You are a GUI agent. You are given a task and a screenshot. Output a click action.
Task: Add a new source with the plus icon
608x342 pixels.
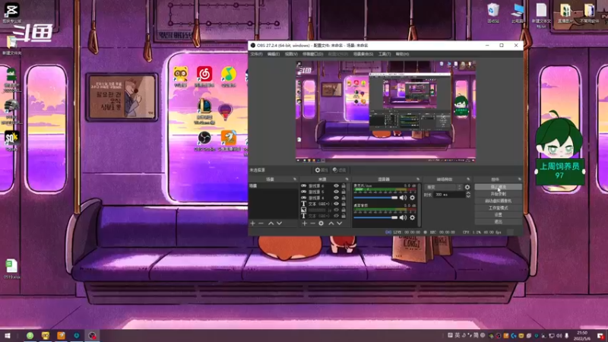point(305,223)
